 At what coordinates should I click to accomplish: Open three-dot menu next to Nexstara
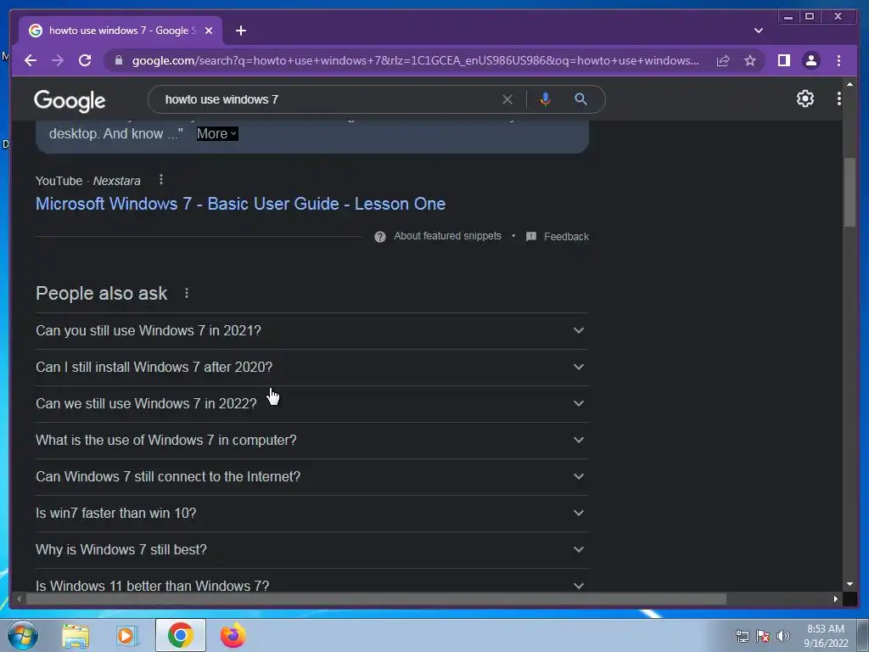[x=161, y=180]
